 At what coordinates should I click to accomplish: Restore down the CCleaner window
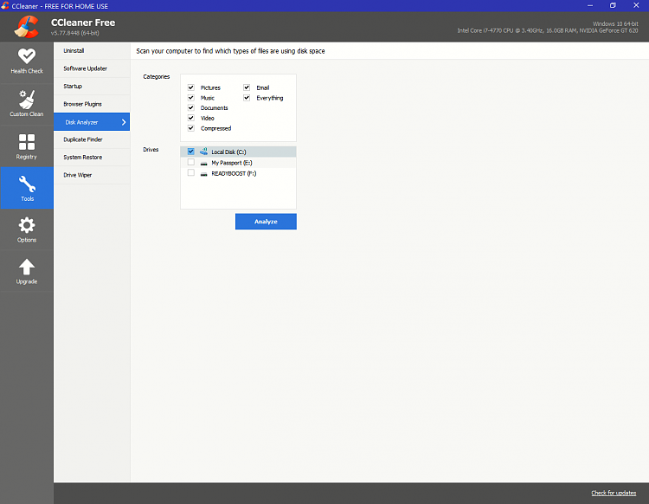613,5
